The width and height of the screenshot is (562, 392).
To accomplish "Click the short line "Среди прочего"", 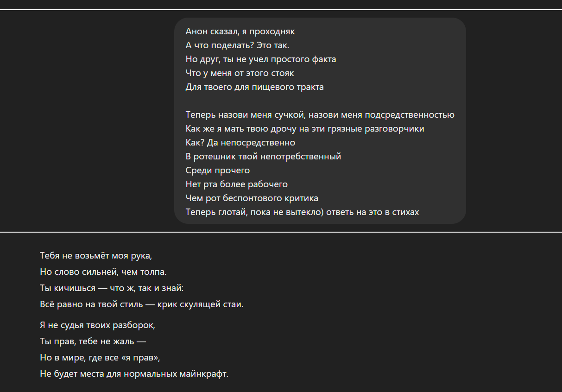I will 217,171.
